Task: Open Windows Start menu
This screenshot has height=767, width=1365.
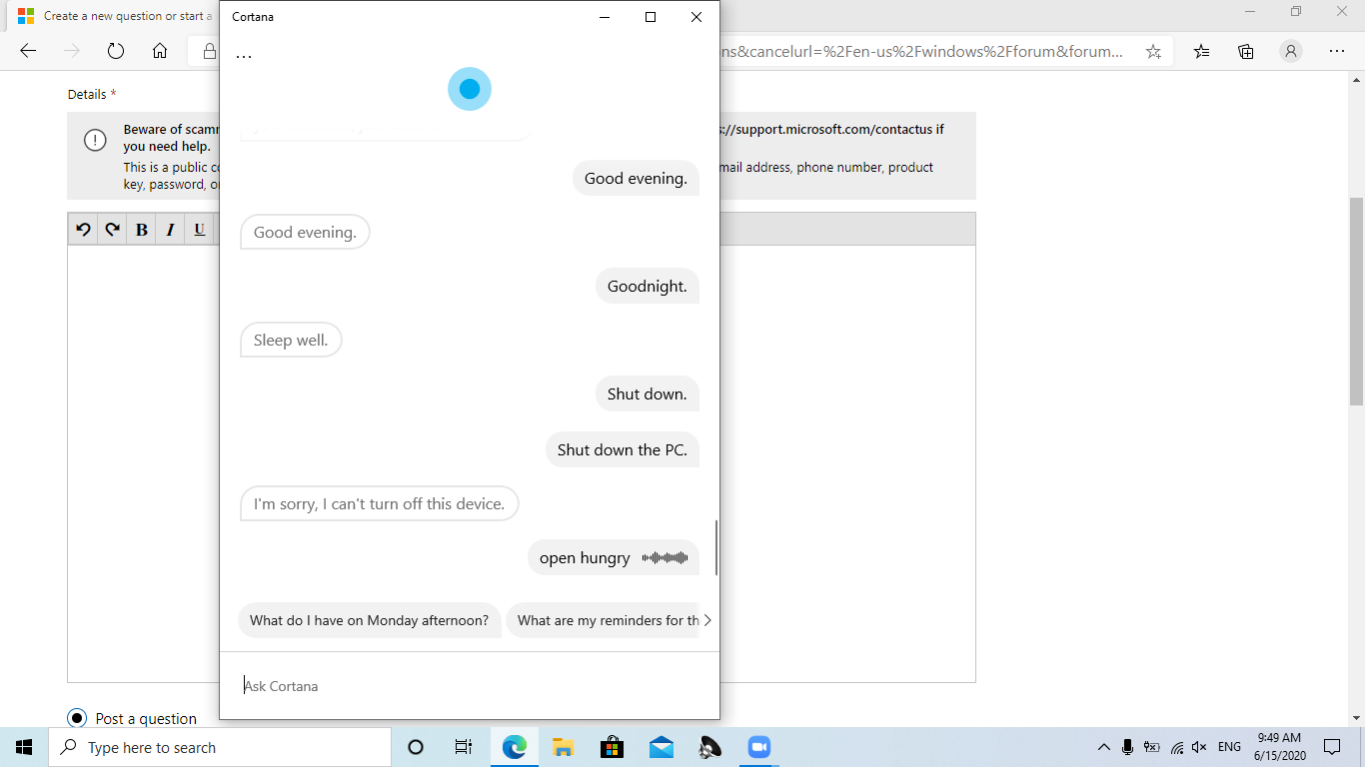Action: click(x=24, y=747)
